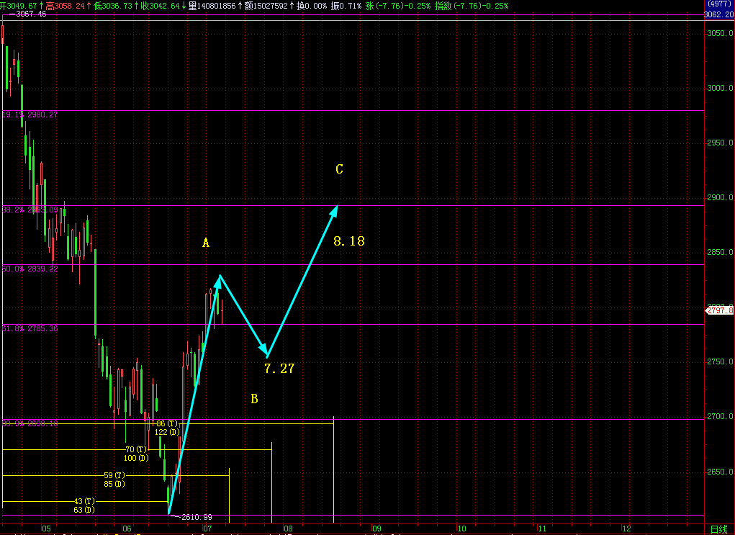
Task: Select the 19.1% 2980.27 Fibonacci level label
Action: click(x=30, y=114)
